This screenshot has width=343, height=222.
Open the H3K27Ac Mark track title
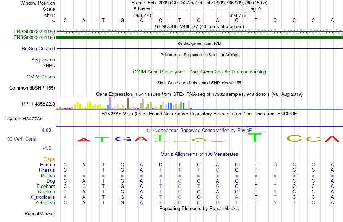coord(199,114)
